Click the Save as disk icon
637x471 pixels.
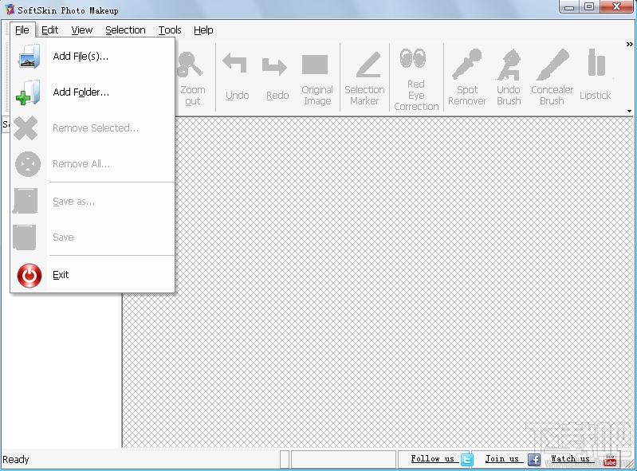tap(26, 201)
